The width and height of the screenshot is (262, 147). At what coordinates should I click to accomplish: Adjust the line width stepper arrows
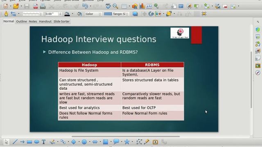click(60, 14)
